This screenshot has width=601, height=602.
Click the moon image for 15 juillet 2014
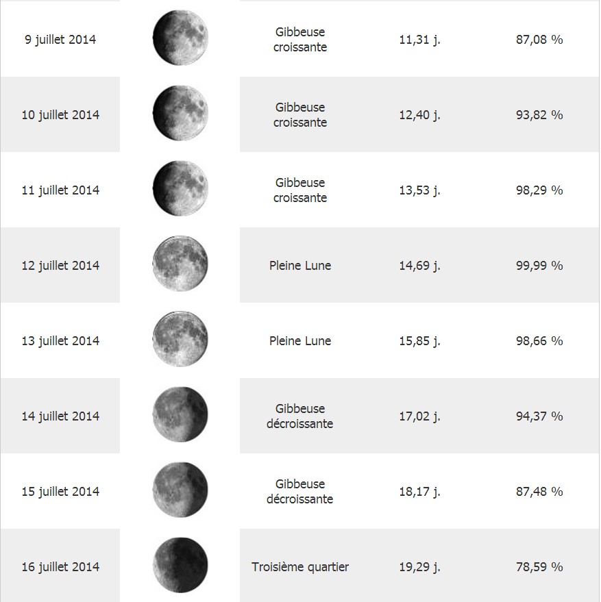(180, 490)
